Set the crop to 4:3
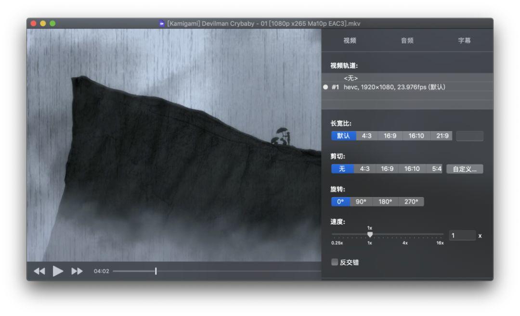The height and width of the screenshot is (316, 520). (365, 169)
